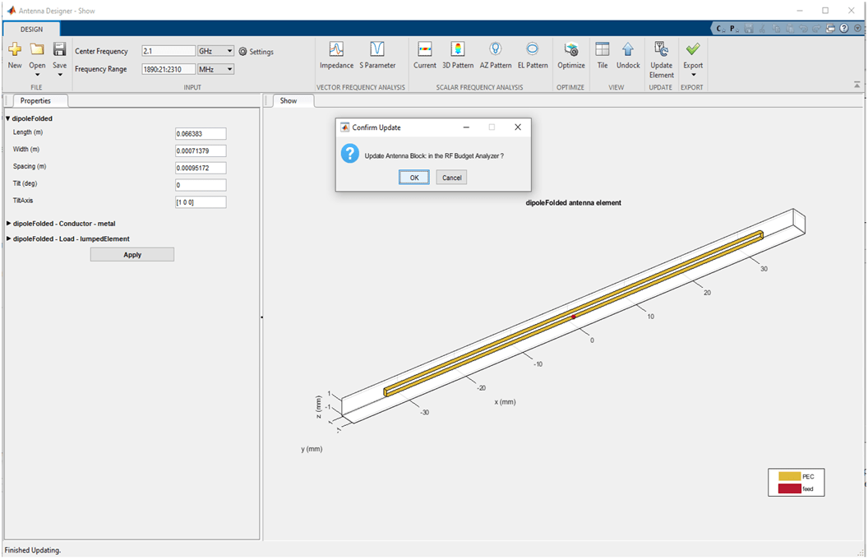868x560 pixels.
Task: Expand dipoleFolded - Conductor - metal
Action: tap(8, 224)
